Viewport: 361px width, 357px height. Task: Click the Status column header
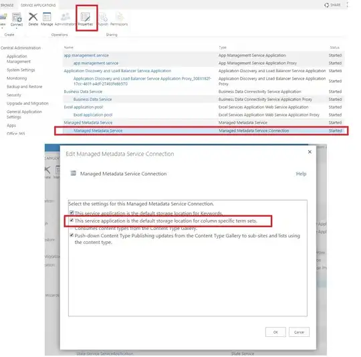pos(334,47)
